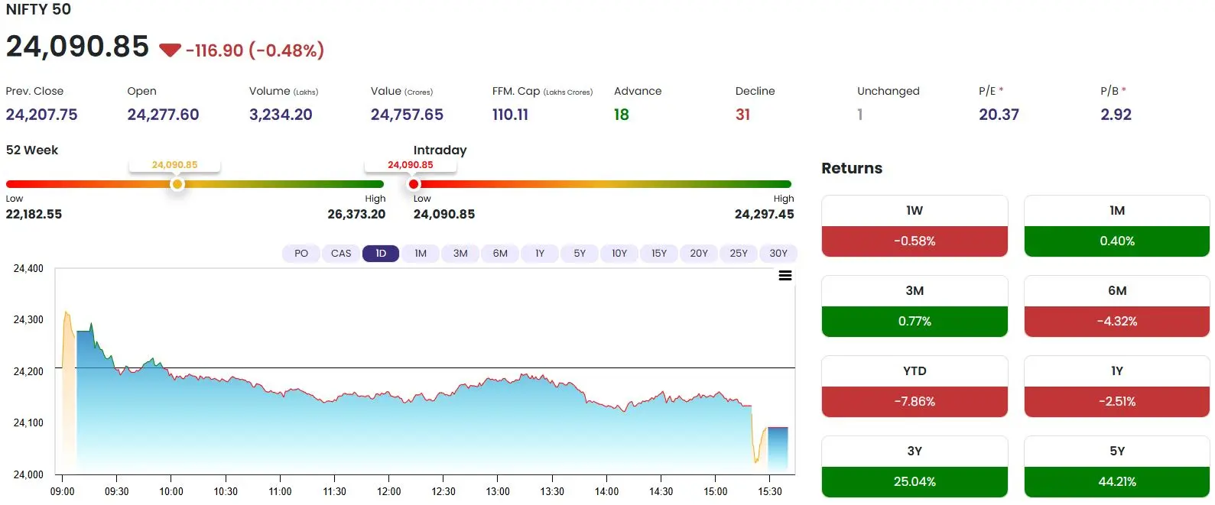Click the P/E value 20.37
The width and height of the screenshot is (1215, 505).
pyautogui.click(x=999, y=115)
